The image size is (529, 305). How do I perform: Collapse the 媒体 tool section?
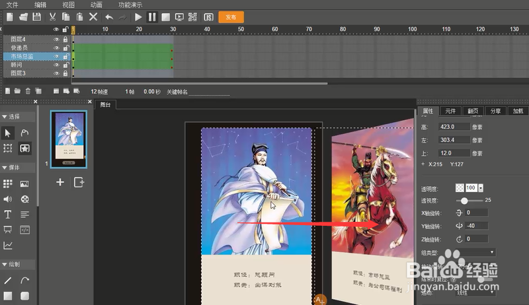tap(5, 167)
